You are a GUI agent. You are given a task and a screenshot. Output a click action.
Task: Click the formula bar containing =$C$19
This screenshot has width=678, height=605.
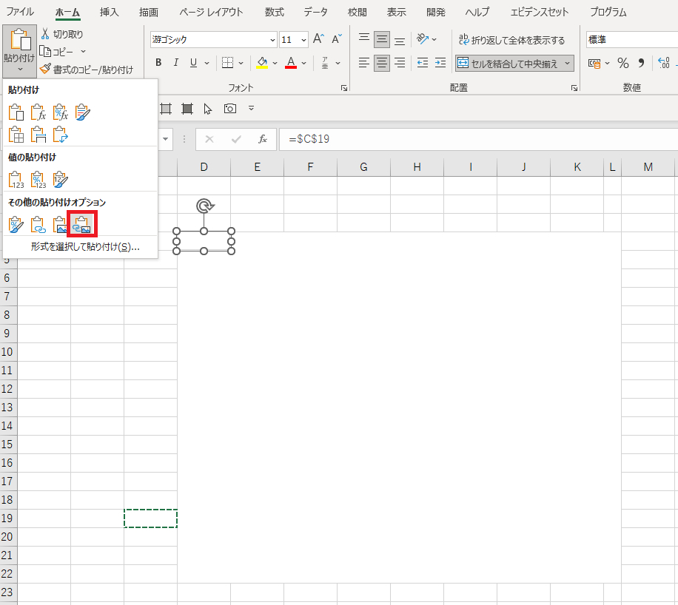(x=474, y=139)
